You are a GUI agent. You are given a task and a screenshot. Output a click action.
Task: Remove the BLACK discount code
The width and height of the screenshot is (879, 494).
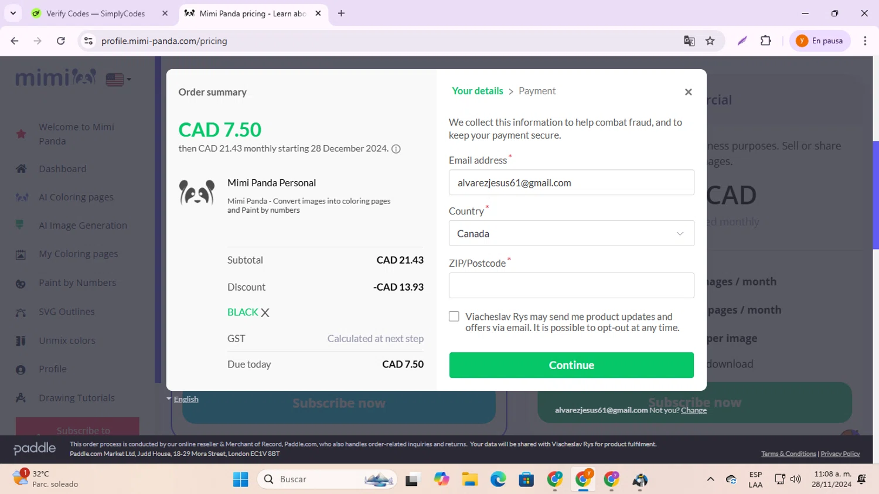click(265, 313)
